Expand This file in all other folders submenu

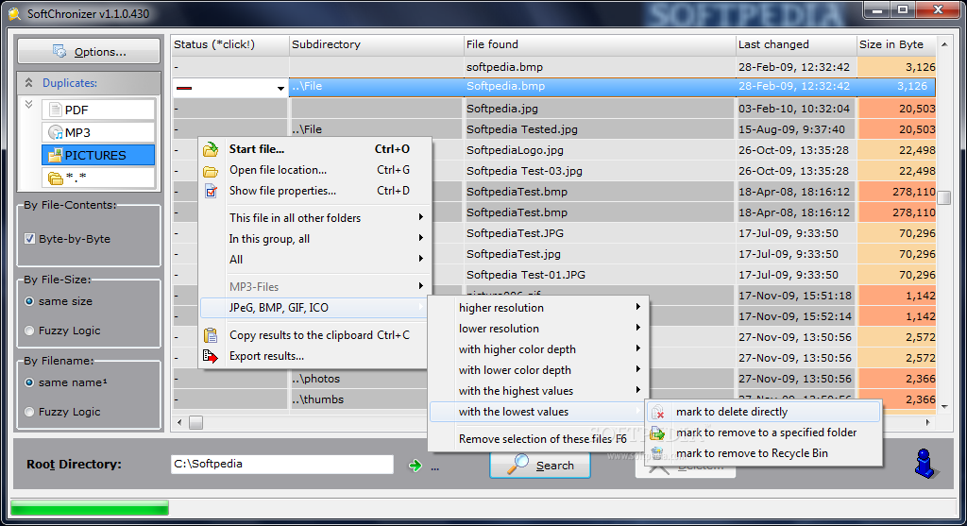pyautogui.click(x=421, y=217)
